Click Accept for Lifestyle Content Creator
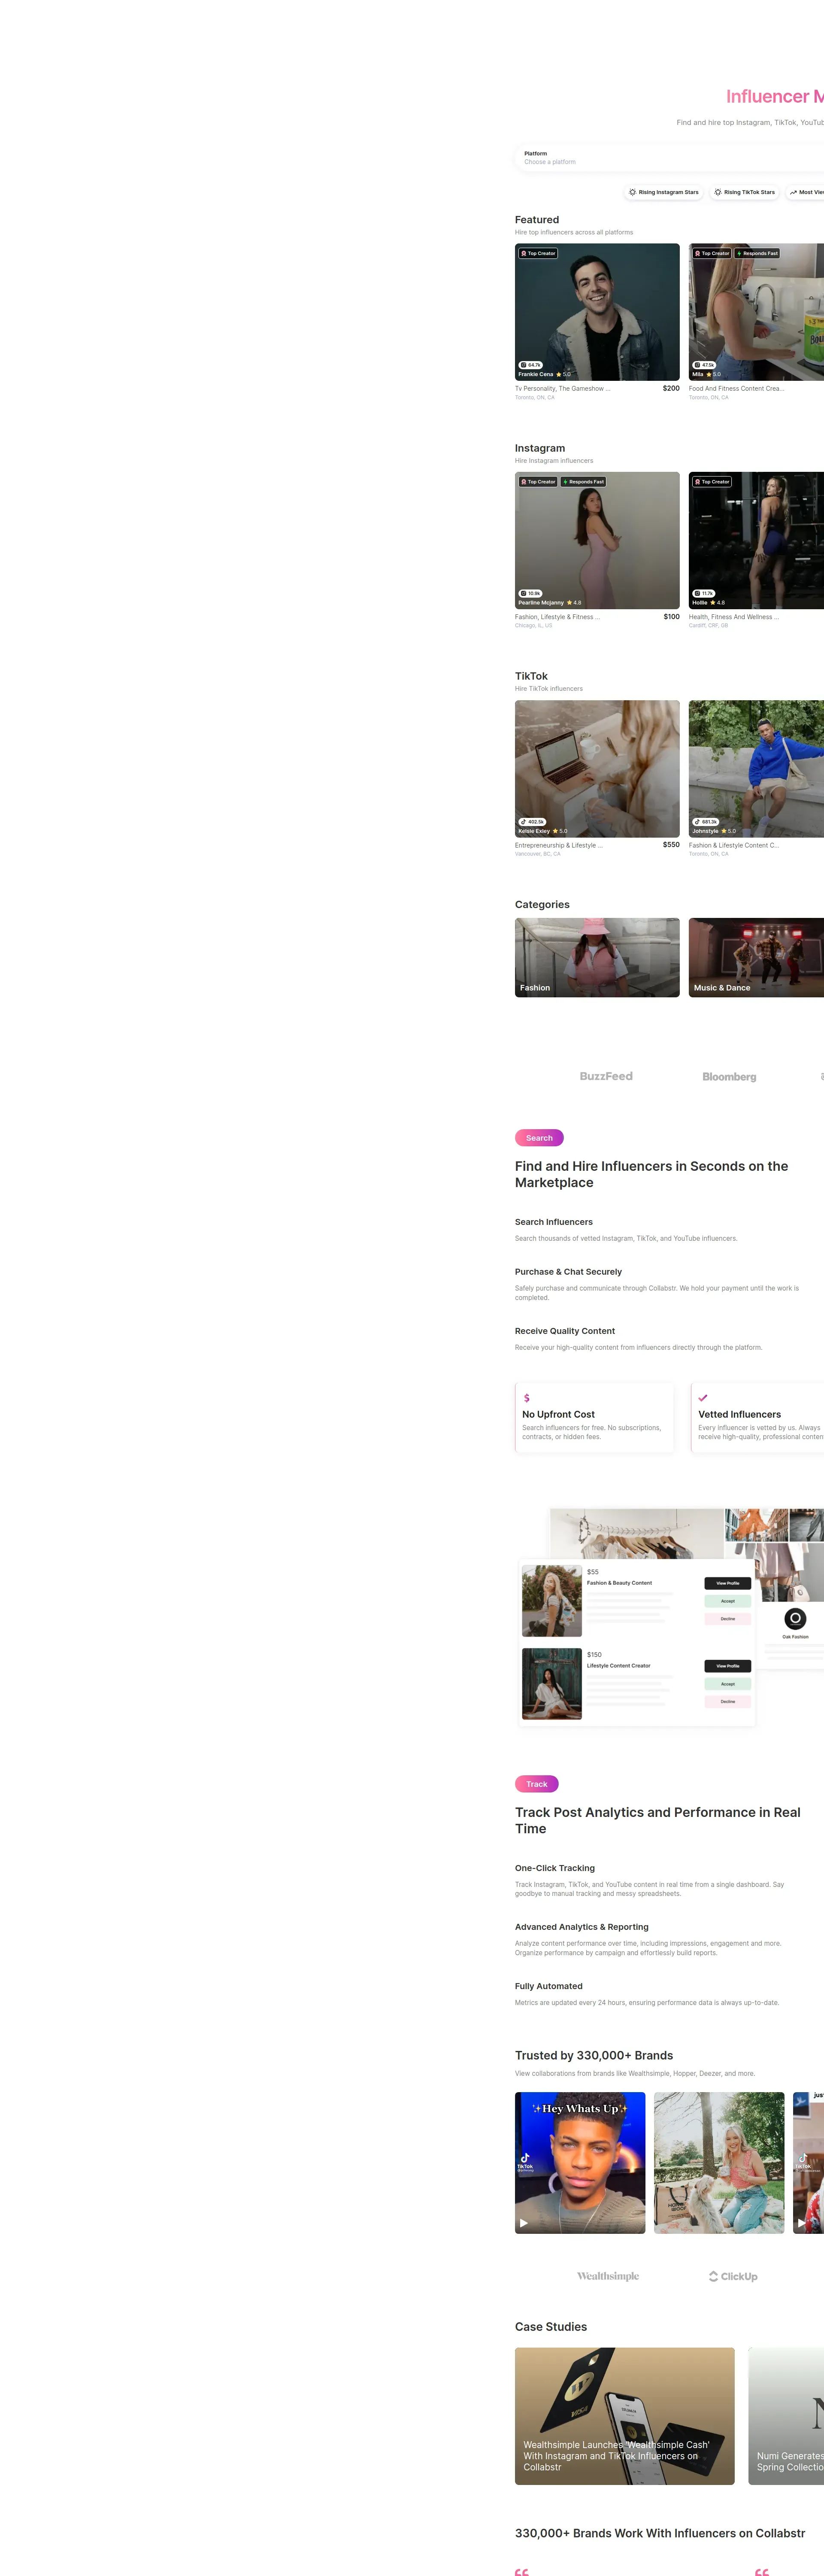This screenshot has width=824, height=2576. tap(728, 1684)
